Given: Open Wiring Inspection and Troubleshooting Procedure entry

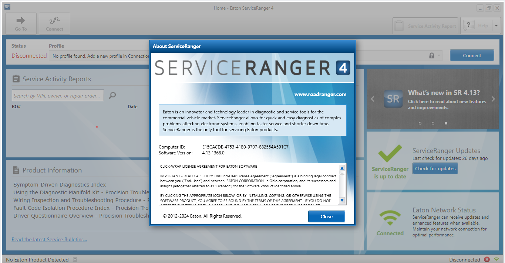Looking at the screenshot, I should tap(81, 200).
